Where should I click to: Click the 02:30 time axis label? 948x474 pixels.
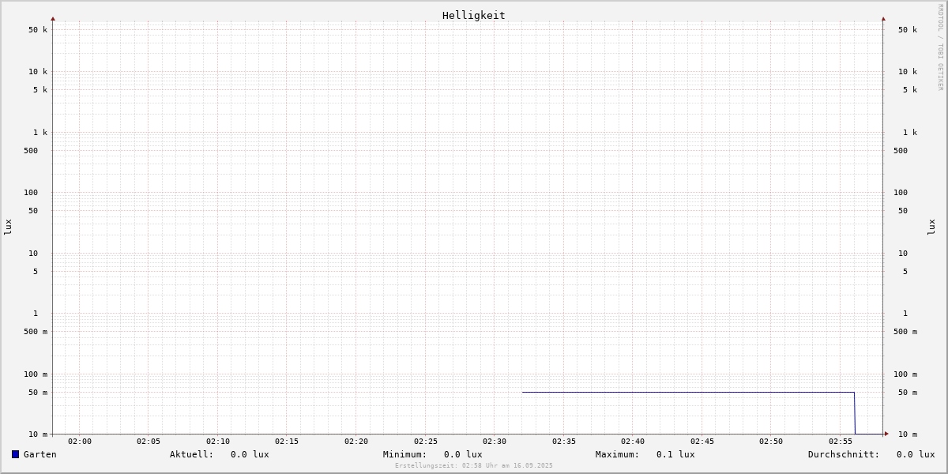[495, 442]
